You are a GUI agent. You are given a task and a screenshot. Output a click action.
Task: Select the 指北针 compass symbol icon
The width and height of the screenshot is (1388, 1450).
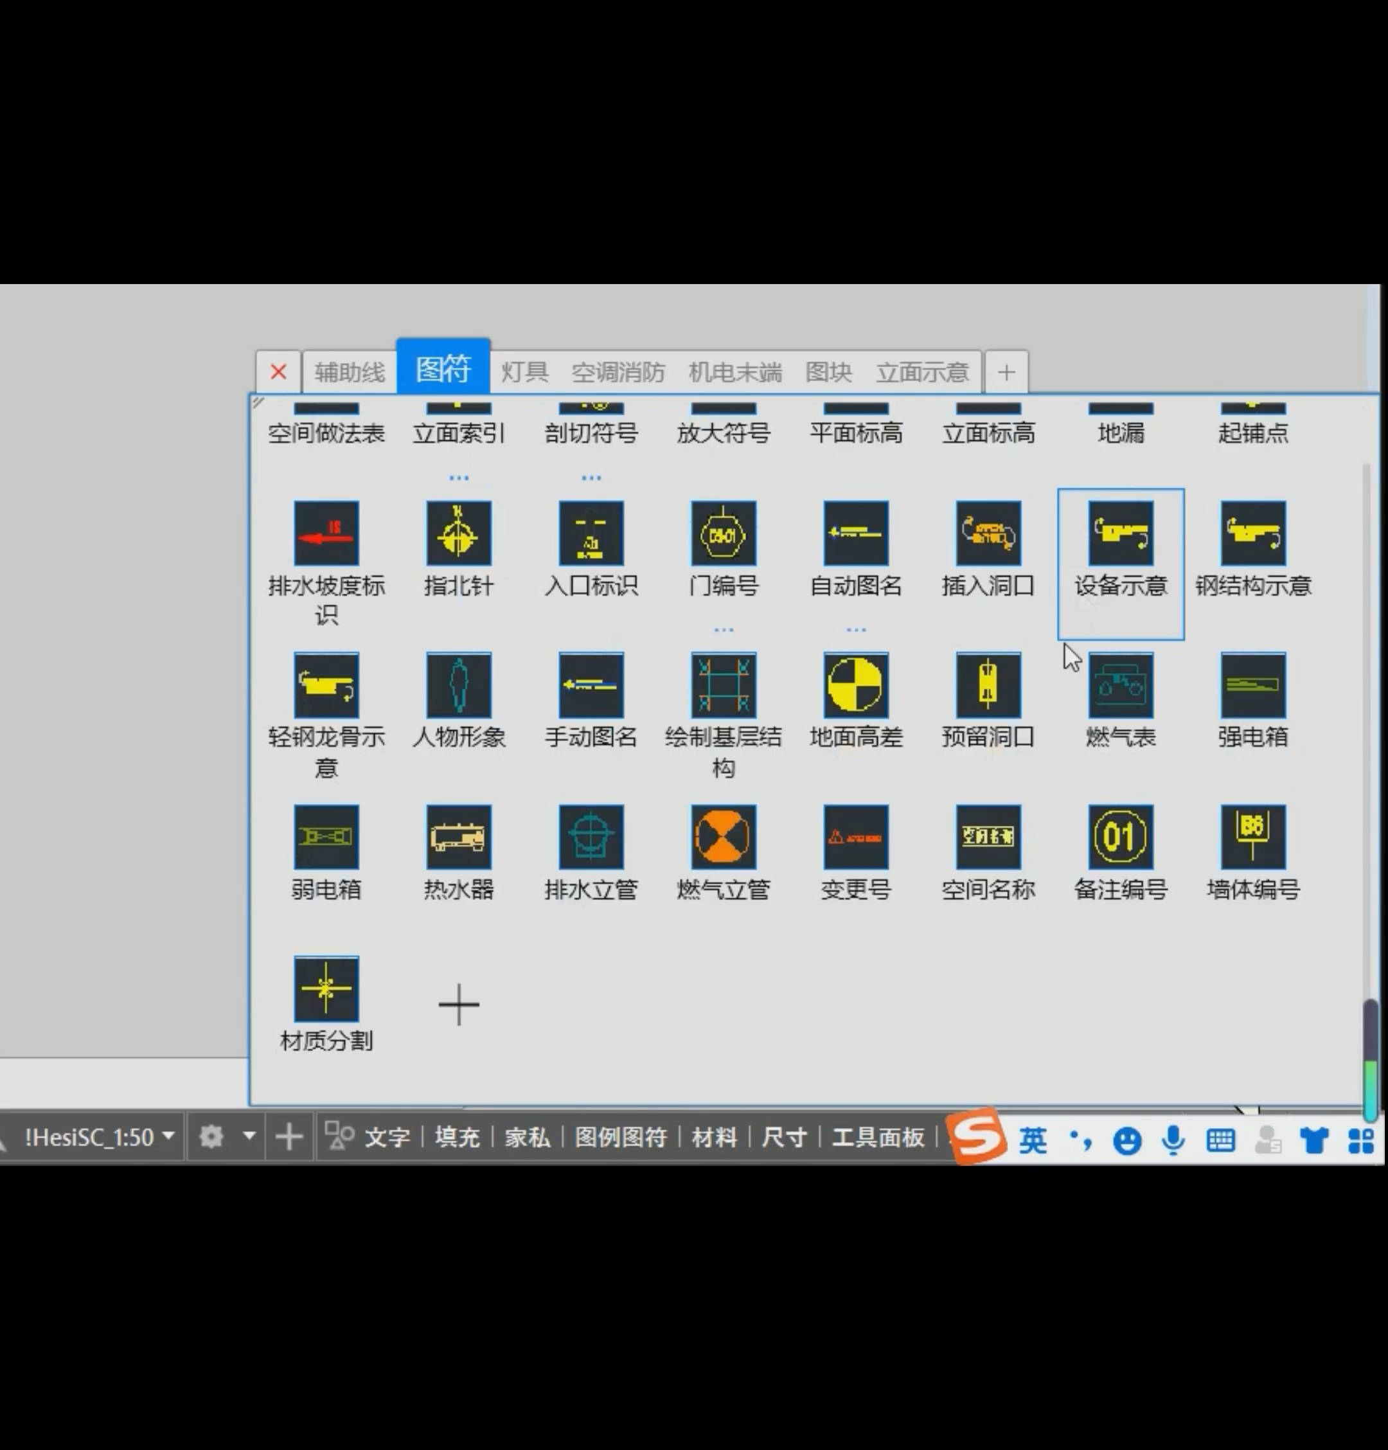(458, 533)
